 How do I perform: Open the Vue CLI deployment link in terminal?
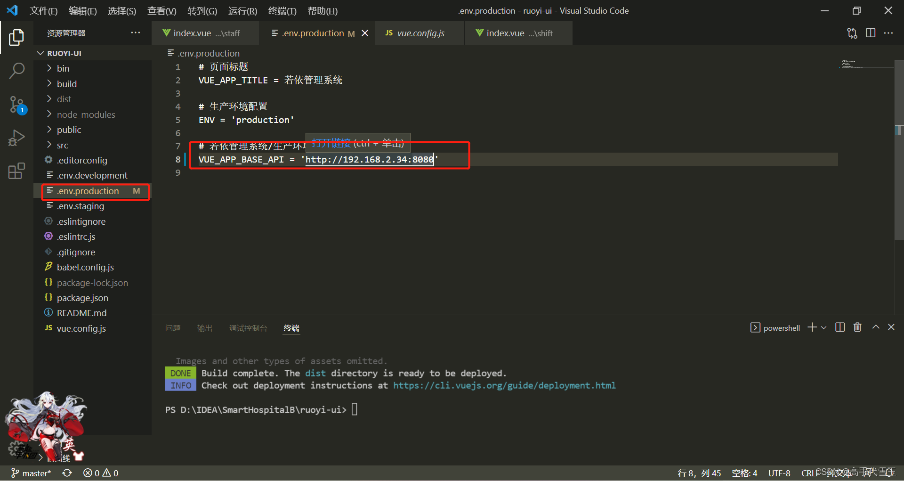tap(504, 385)
